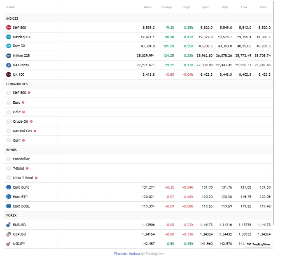Sort by the Name column header
Screen dimensions: 285x261
(11, 7)
